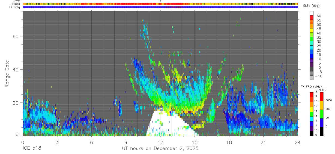
Task: Click the "21" tick on the UT hours axis
Action: pos(263,142)
